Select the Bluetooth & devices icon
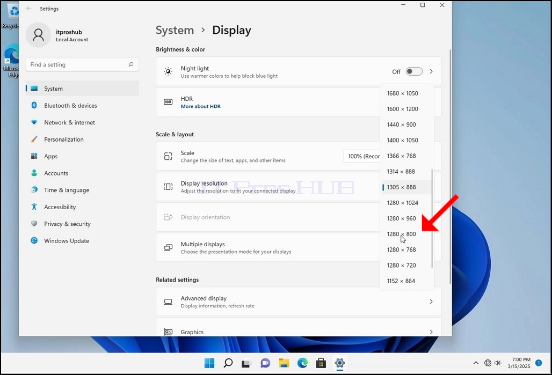The width and height of the screenshot is (552, 375). pyautogui.click(x=34, y=105)
